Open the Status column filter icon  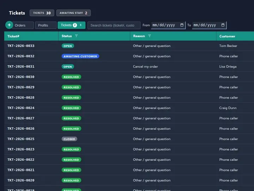[76, 36]
